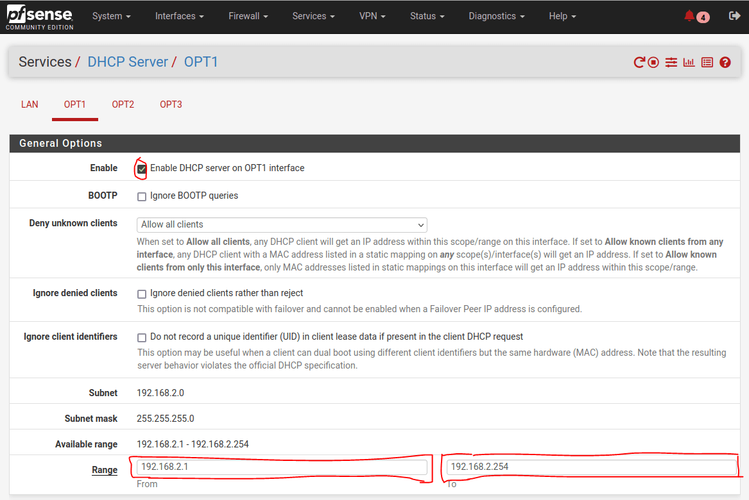This screenshot has width=749, height=500.
Task: Check Ignore denied clients rather than reject
Action: [141, 294]
